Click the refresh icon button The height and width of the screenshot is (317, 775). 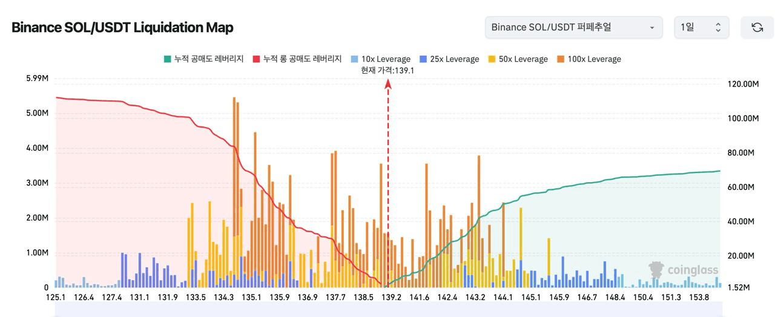757,28
